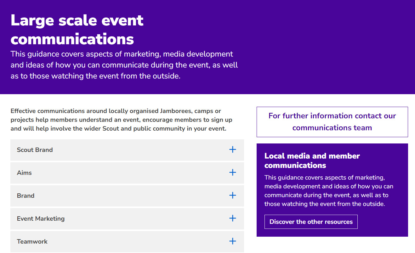Click the Event Marketing plus icon

(232, 218)
